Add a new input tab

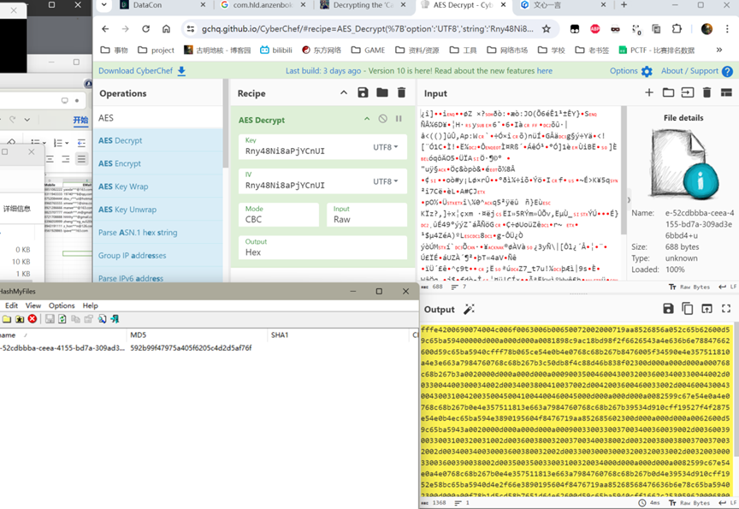(x=649, y=92)
